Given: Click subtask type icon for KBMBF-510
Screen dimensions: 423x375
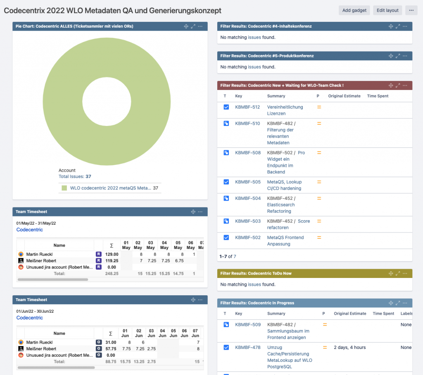Looking at the screenshot, I should (x=226, y=123).
